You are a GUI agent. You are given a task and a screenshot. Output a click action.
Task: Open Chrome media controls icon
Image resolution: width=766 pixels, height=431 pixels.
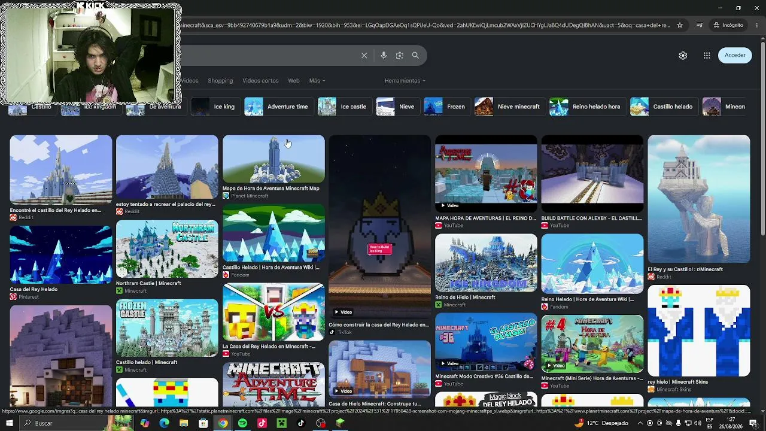click(x=700, y=25)
